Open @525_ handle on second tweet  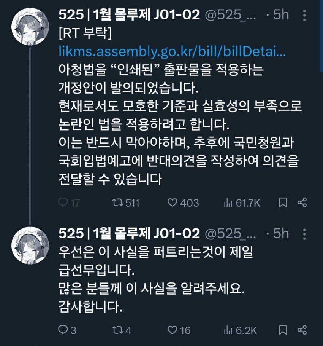230,233
